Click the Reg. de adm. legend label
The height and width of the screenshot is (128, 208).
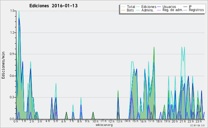(x=173, y=10)
